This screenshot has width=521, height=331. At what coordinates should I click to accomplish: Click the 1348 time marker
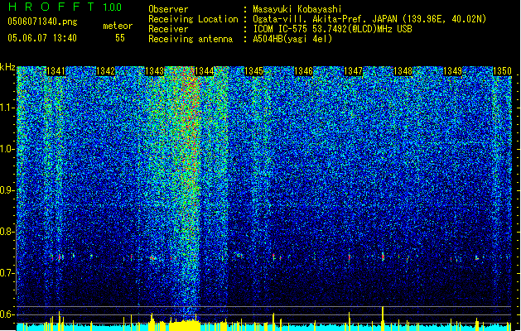click(x=403, y=71)
